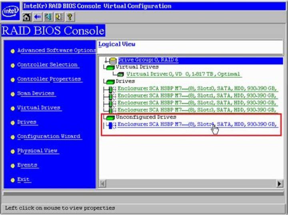Click the Logical View heading
The height and width of the screenshot is (215, 288).
(x=117, y=44)
